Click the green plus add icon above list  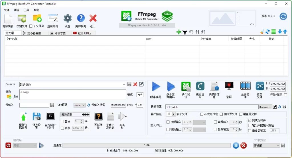tap(179, 32)
